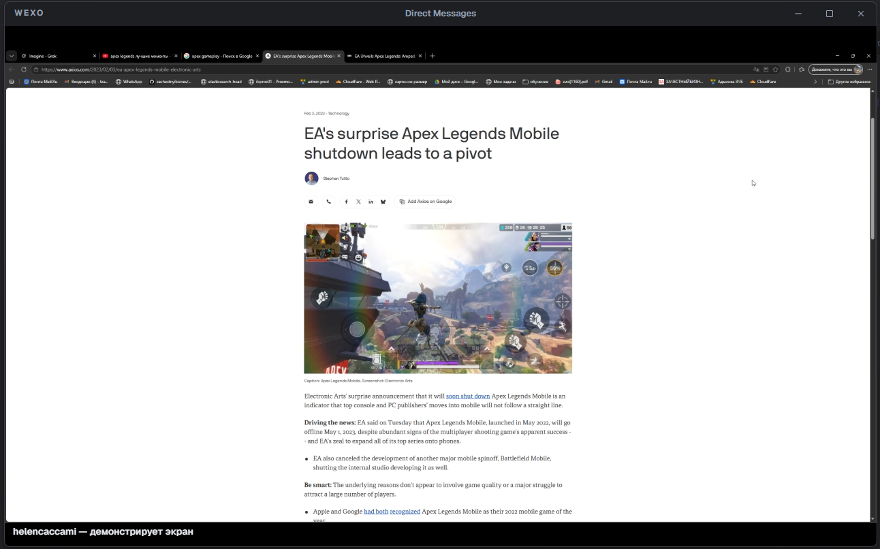Click the browser refresh-style extension icon
880x549 pixels.
pos(788,69)
